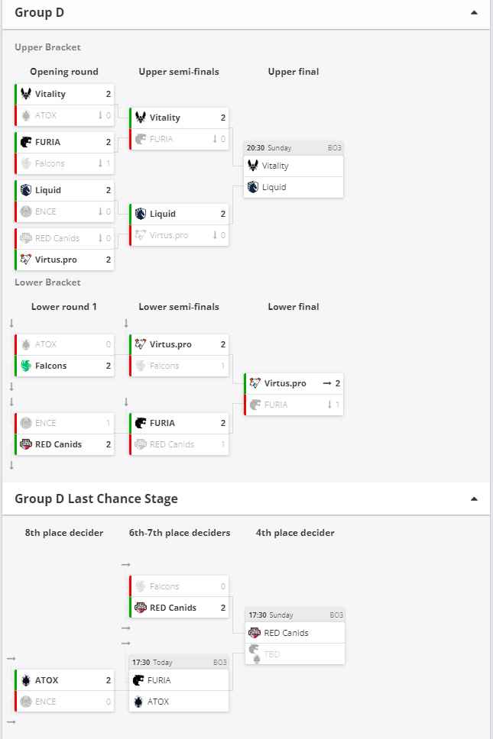This screenshot has width=493, height=739.
Task: Collapse Group D Last Chance Stage section
Action: click(x=474, y=499)
